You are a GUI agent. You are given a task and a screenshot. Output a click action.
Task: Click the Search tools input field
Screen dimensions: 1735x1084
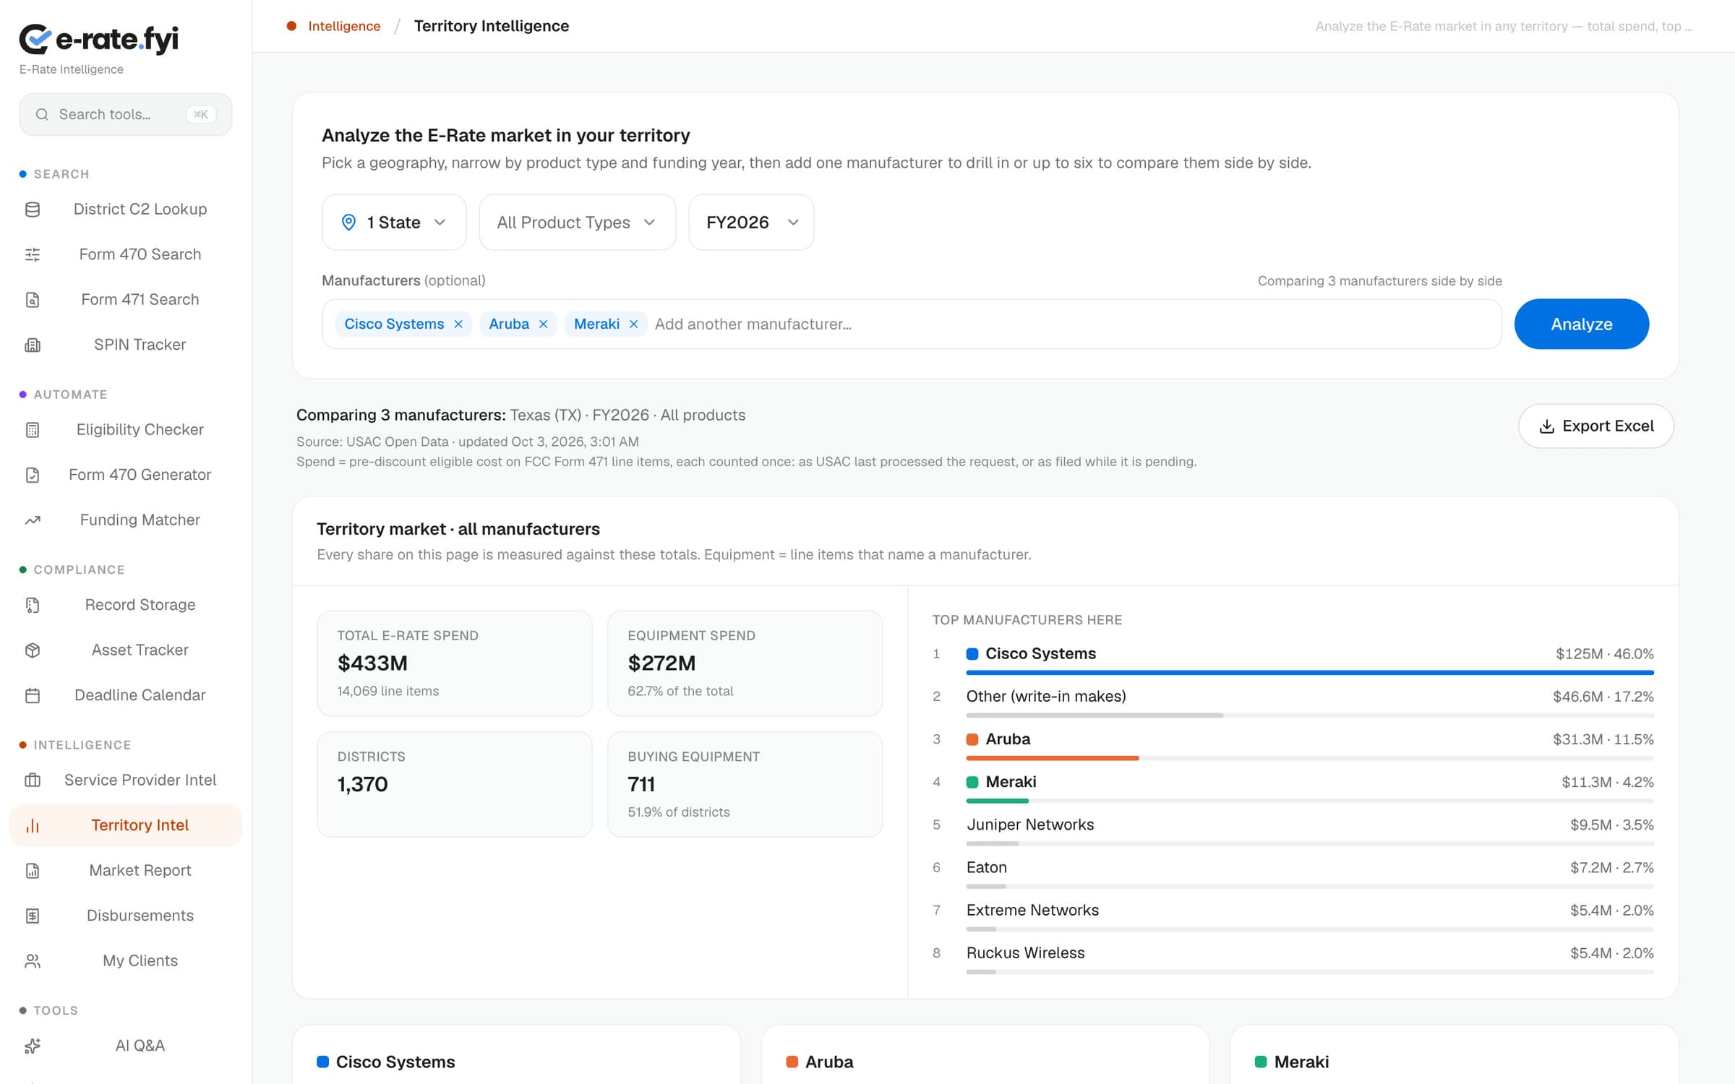point(126,114)
